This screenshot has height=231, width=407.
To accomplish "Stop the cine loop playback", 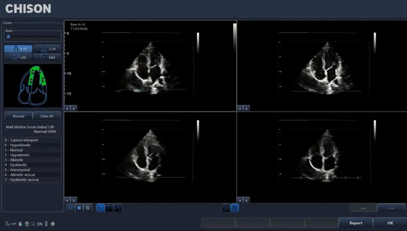I will point(79,208).
